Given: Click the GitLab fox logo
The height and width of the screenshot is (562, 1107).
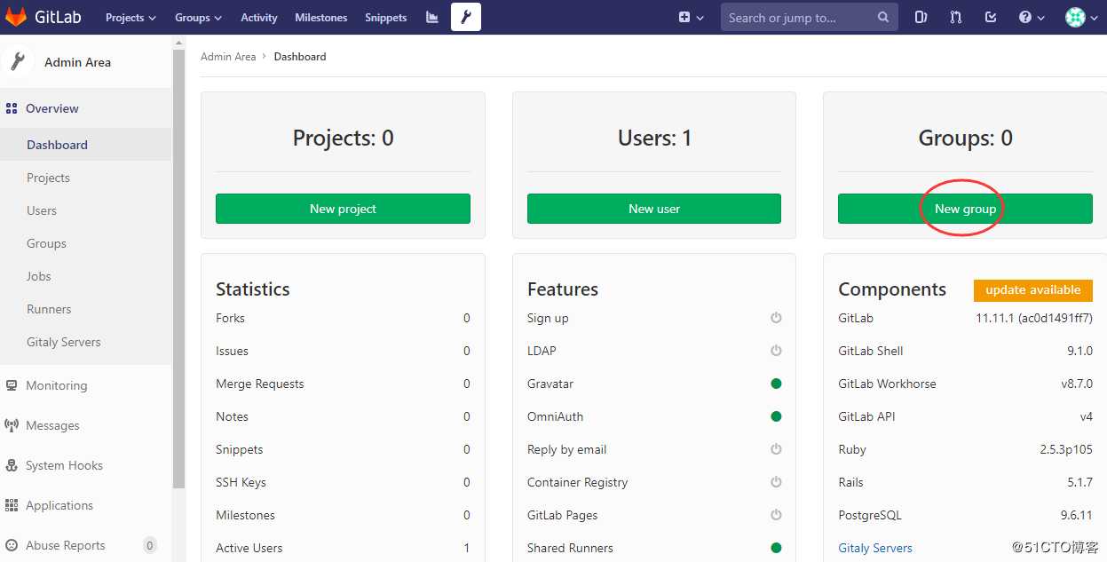Looking at the screenshot, I should point(16,17).
